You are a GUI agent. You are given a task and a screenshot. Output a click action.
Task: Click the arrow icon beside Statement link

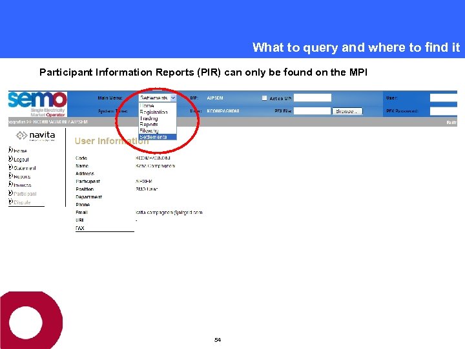[x=11, y=167]
